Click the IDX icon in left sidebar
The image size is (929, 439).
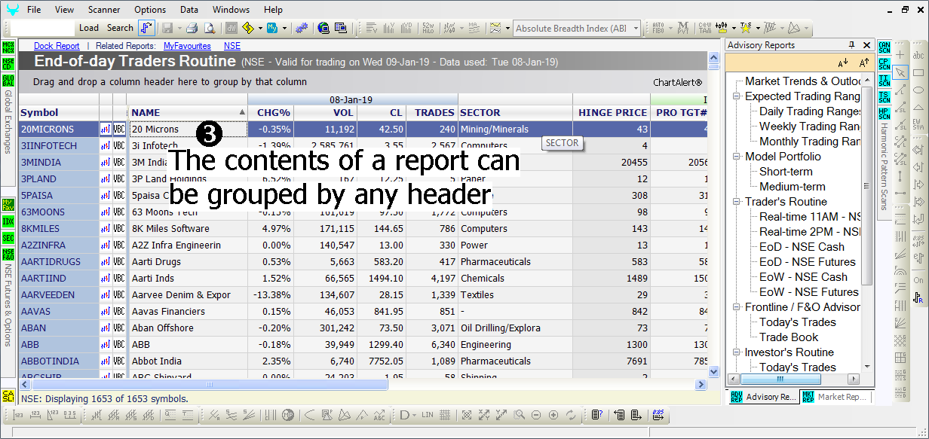point(8,221)
